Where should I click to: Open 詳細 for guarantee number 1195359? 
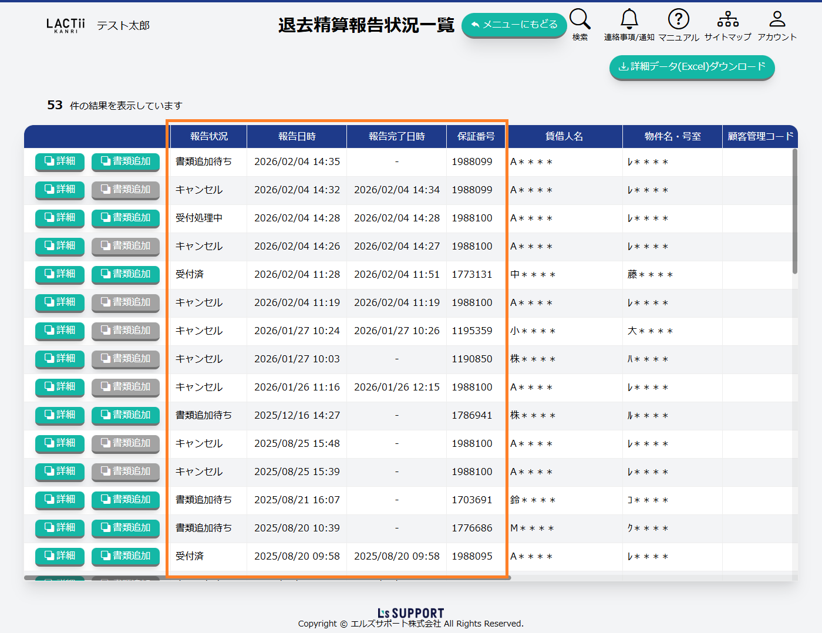[x=60, y=331]
